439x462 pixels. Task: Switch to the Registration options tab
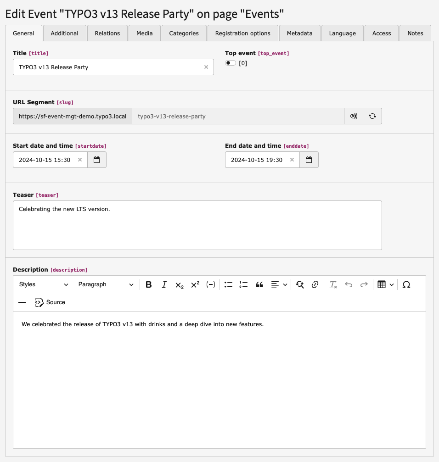[x=242, y=33]
